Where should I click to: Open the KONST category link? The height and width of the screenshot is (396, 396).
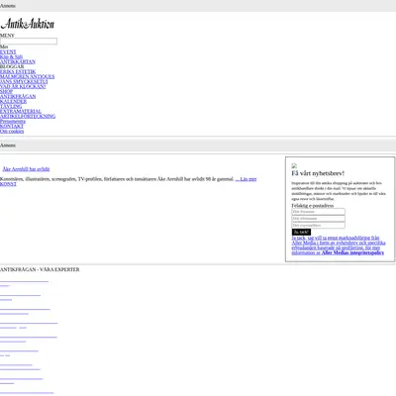coord(8,184)
